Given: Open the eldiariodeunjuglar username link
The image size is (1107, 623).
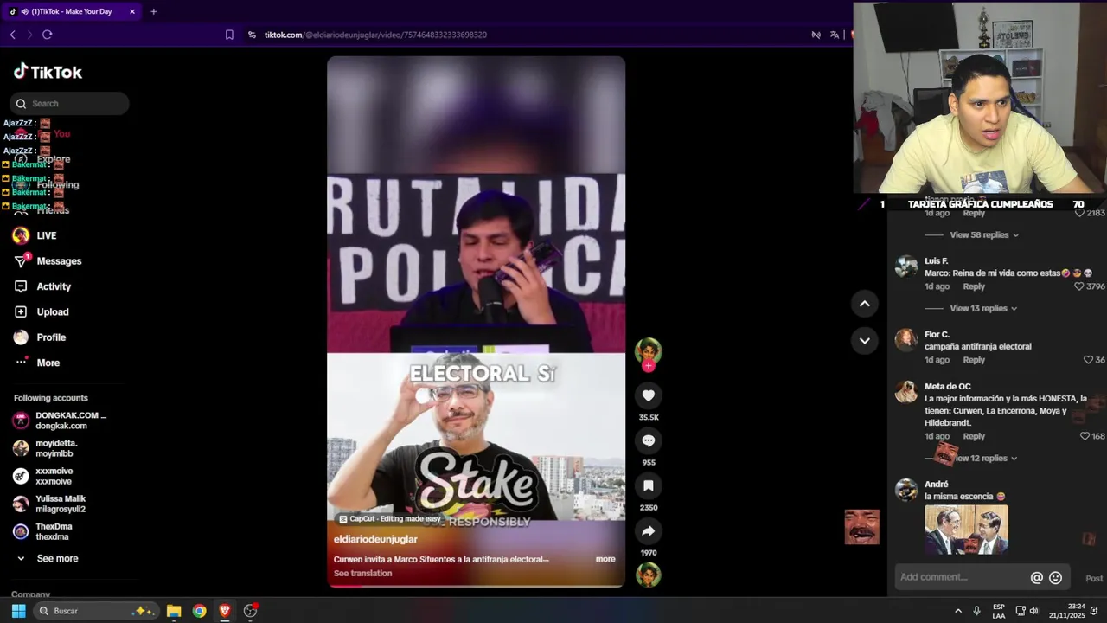Looking at the screenshot, I should tap(375, 540).
